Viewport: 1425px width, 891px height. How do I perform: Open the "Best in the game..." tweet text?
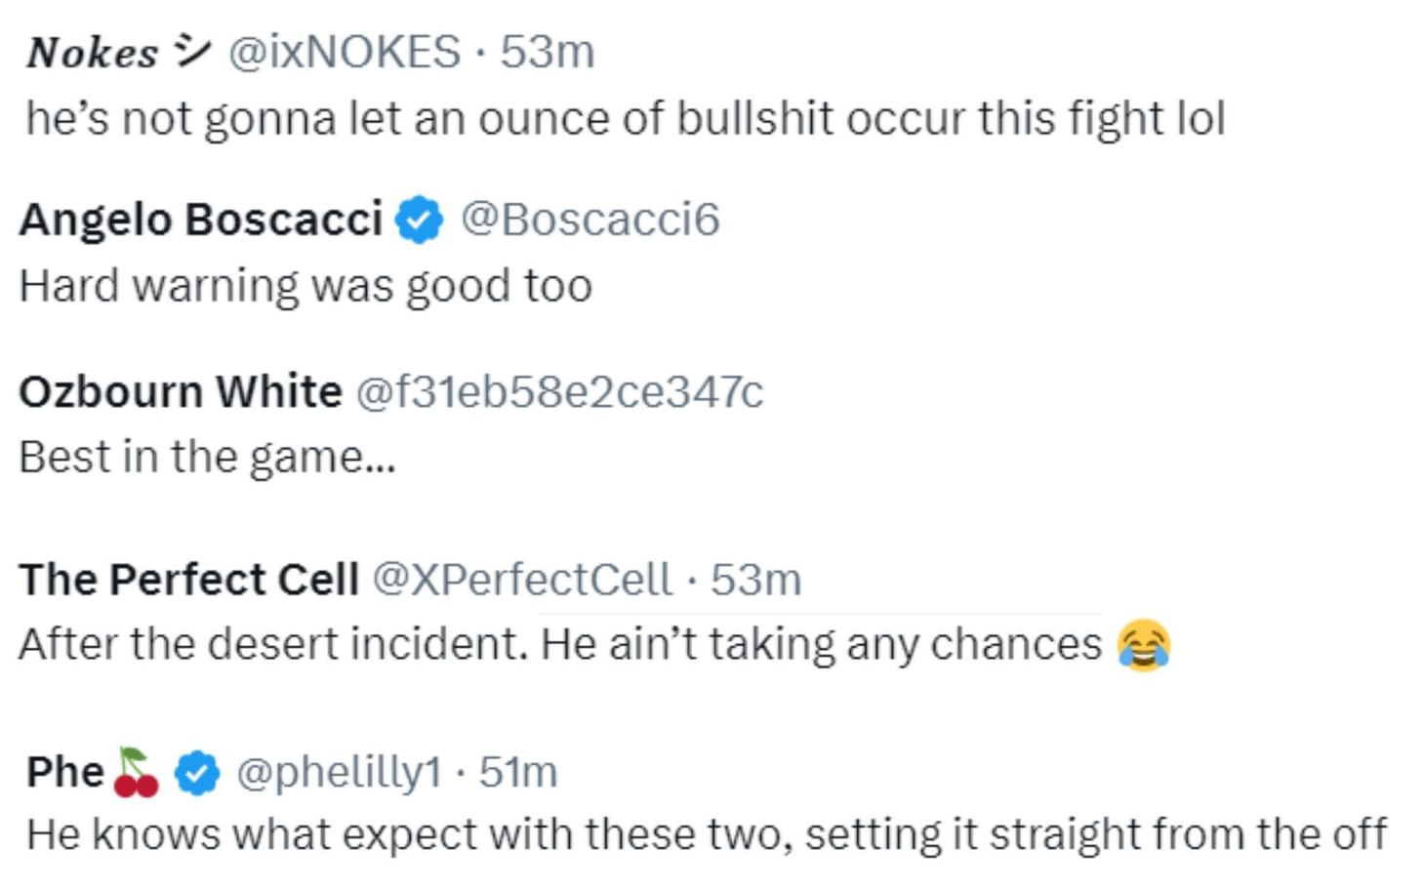pyautogui.click(x=207, y=457)
